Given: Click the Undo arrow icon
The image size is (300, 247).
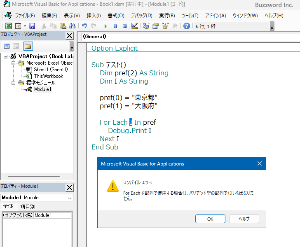Looking at the screenshot, I should (84, 26).
